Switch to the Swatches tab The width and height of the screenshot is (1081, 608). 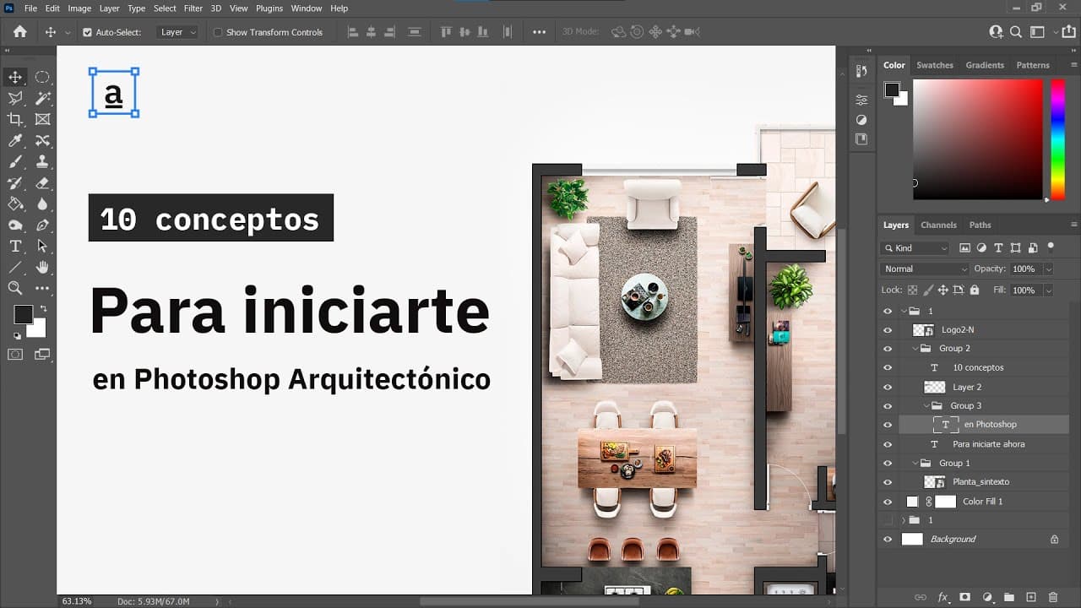pyautogui.click(x=935, y=65)
